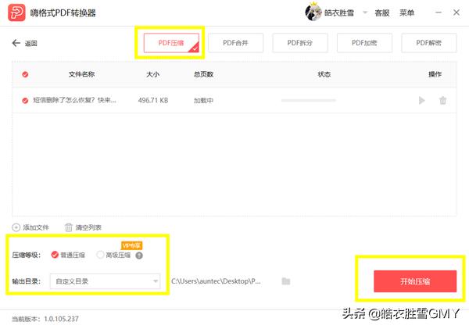469x329 pixels.
Task: Select the 高级压缩 radio option
Action: coord(100,255)
